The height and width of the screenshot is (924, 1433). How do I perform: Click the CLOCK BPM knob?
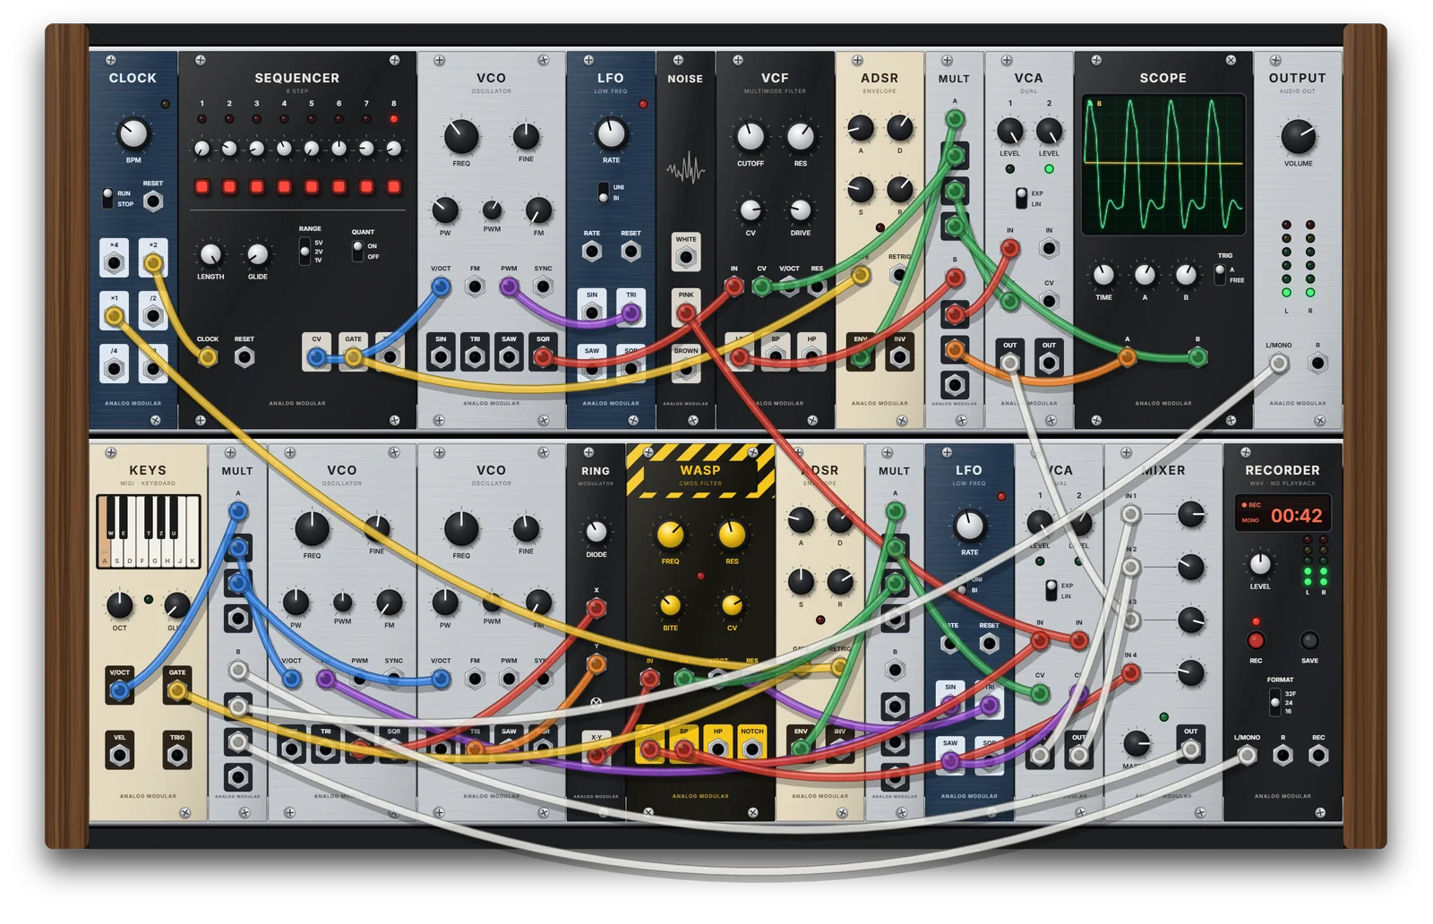pyautogui.click(x=133, y=134)
